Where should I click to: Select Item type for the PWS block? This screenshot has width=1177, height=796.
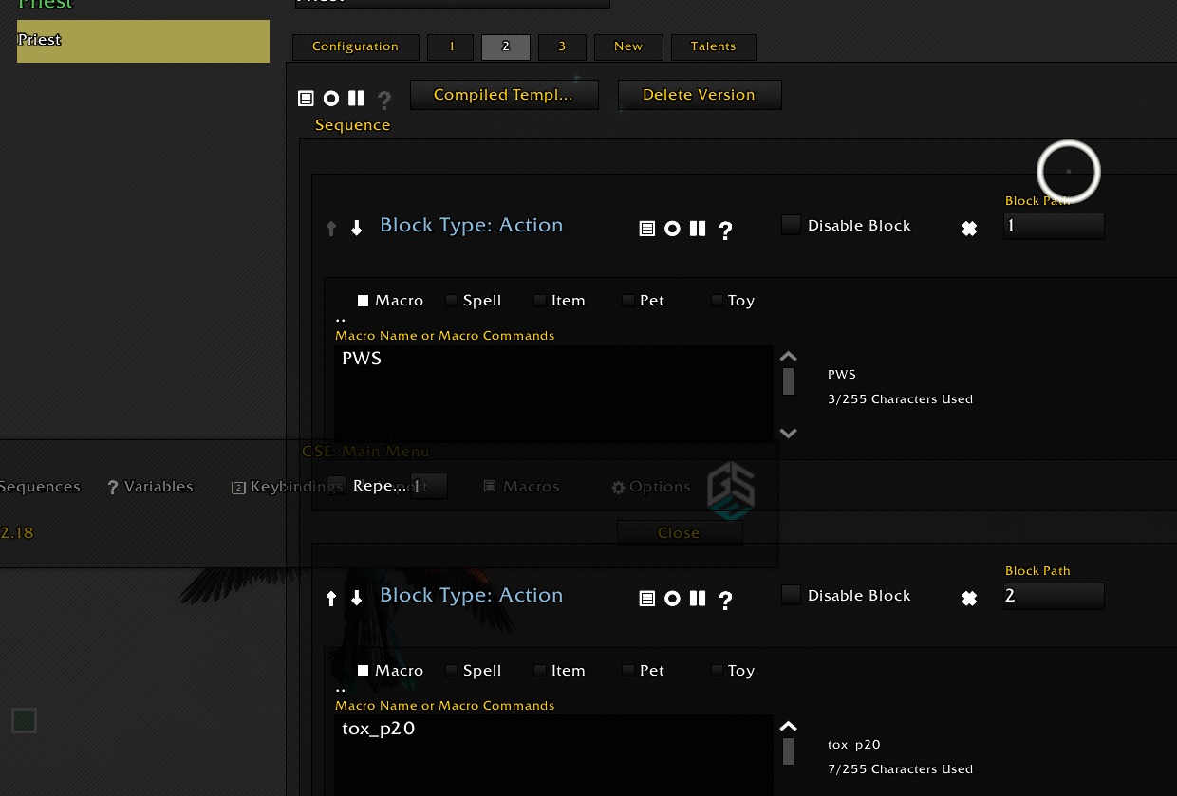(x=540, y=301)
